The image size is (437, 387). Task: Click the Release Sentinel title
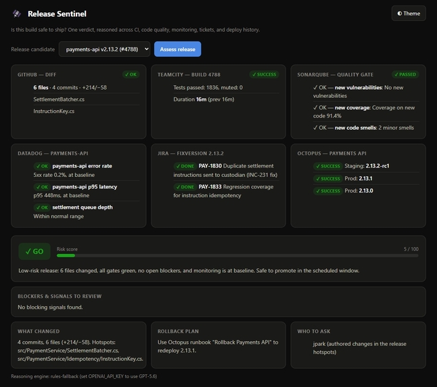coord(57,14)
